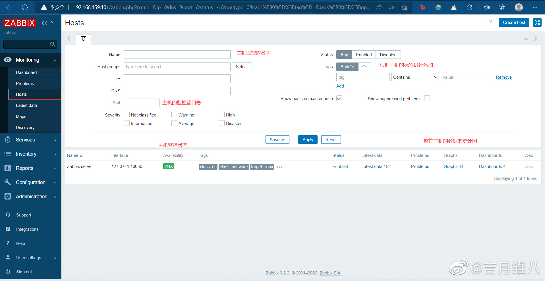Click the Reset filter button

point(331,140)
